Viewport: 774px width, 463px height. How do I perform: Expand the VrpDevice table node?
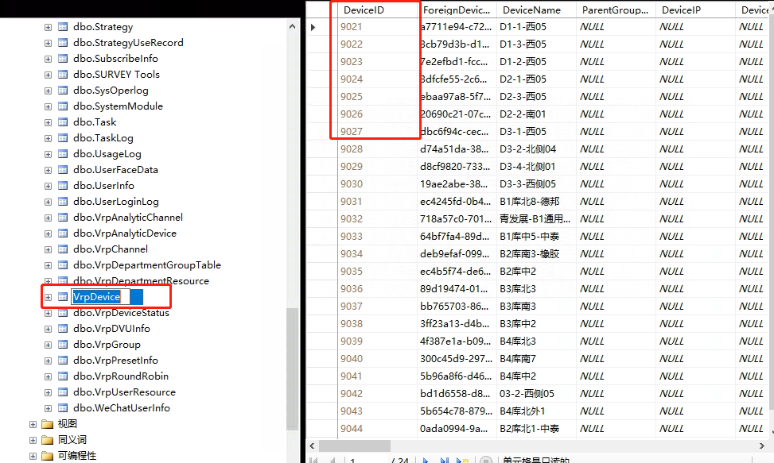[48, 297]
